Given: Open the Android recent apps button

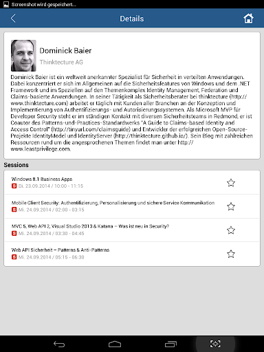Looking at the screenshot, I should 170,344.
